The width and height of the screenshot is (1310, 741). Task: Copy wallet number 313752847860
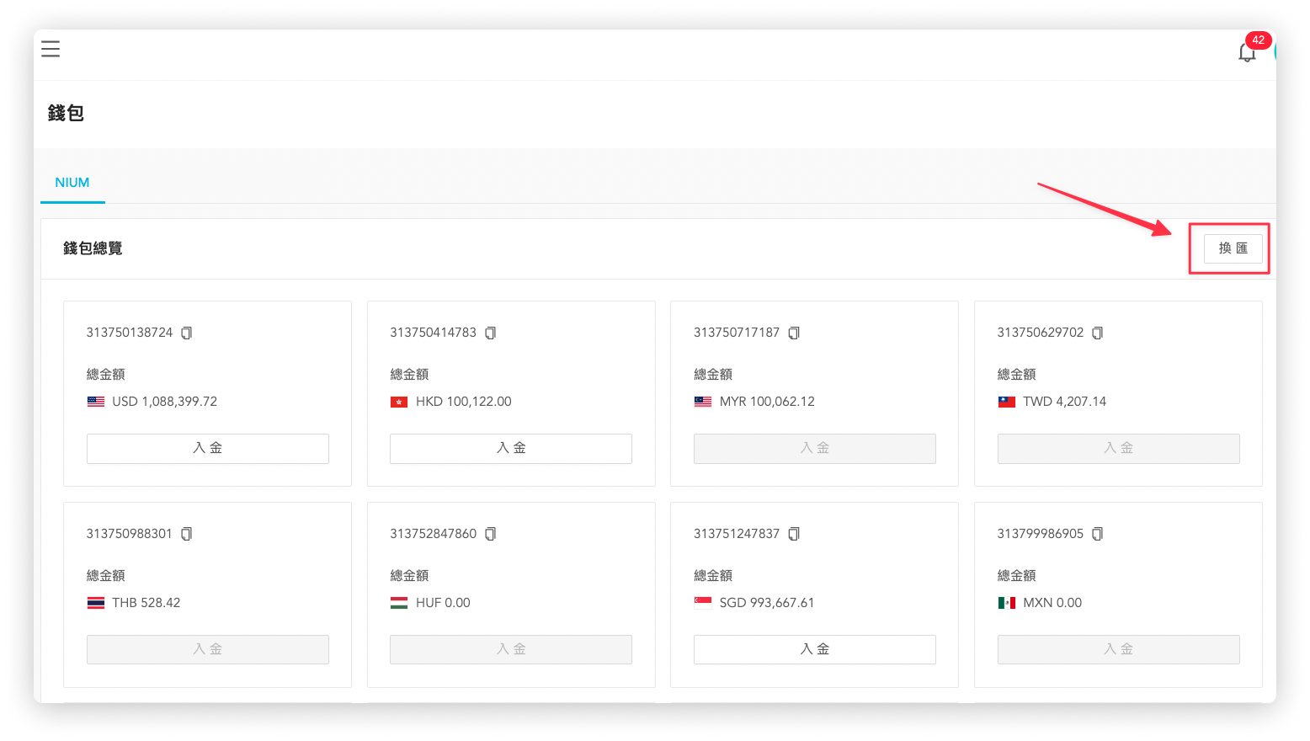(491, 534)
